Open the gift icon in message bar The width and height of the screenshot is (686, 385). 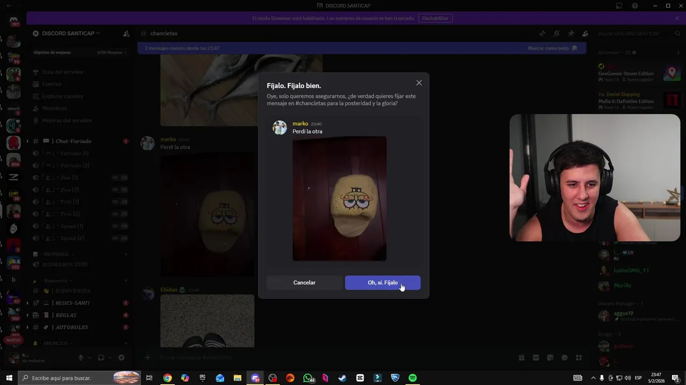[521, 357]
